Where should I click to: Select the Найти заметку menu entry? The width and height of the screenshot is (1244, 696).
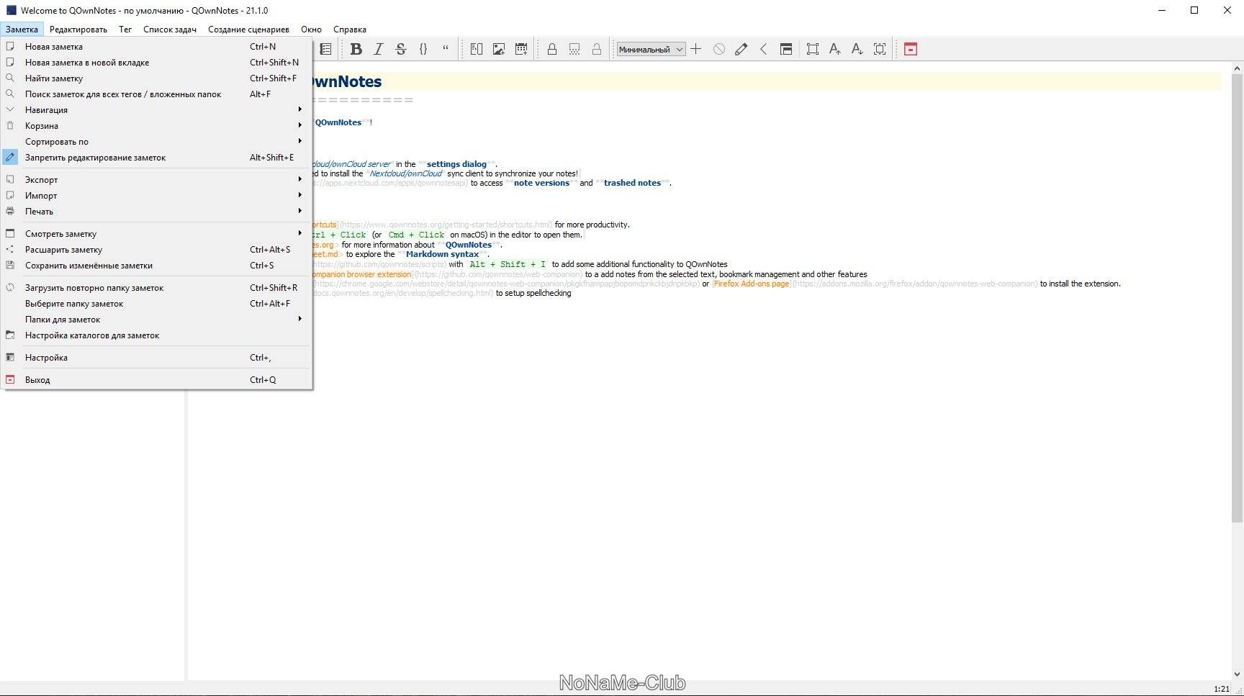coord(157,78)
